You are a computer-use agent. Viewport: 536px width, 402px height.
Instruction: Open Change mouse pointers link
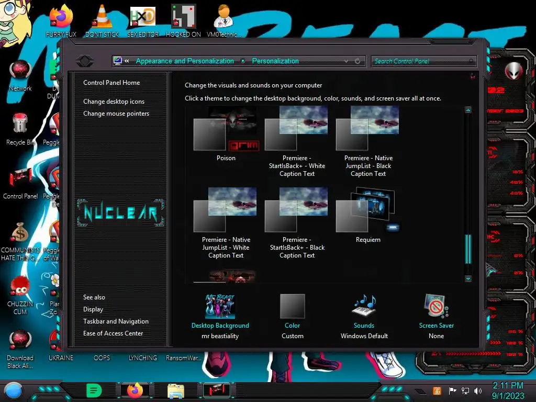[x=116, y=114]
